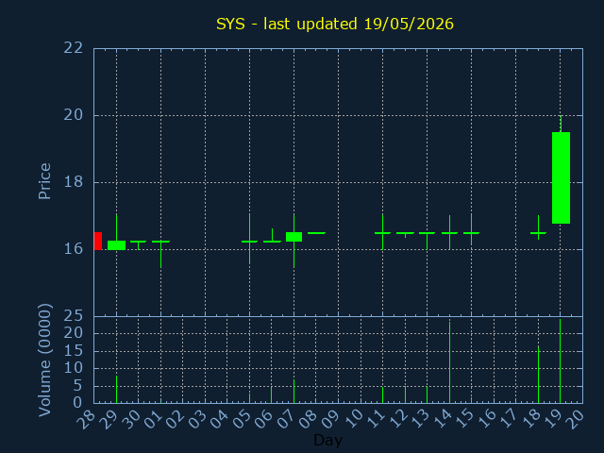Click the volume bar for day 29
This screenshot has width=604, height=453.
pos(116,390)
